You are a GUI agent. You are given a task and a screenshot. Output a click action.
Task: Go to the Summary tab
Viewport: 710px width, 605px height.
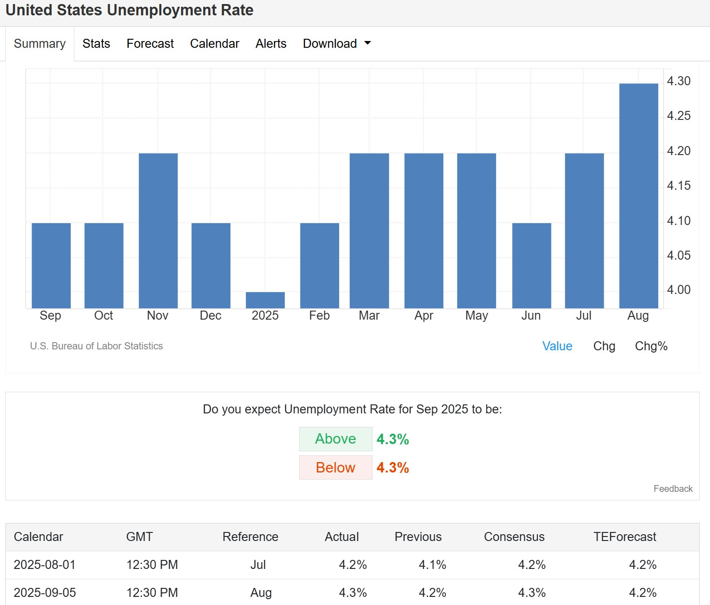pyautogui.click(x=40, y=44)
